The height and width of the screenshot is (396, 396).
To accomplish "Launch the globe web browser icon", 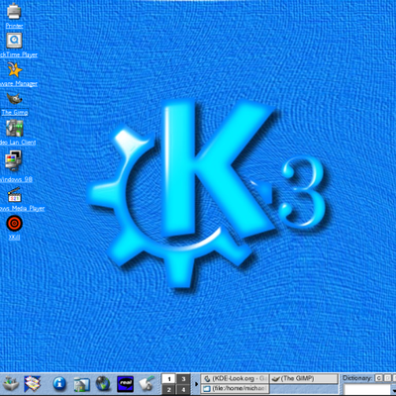I will click(x=103, y=384).
